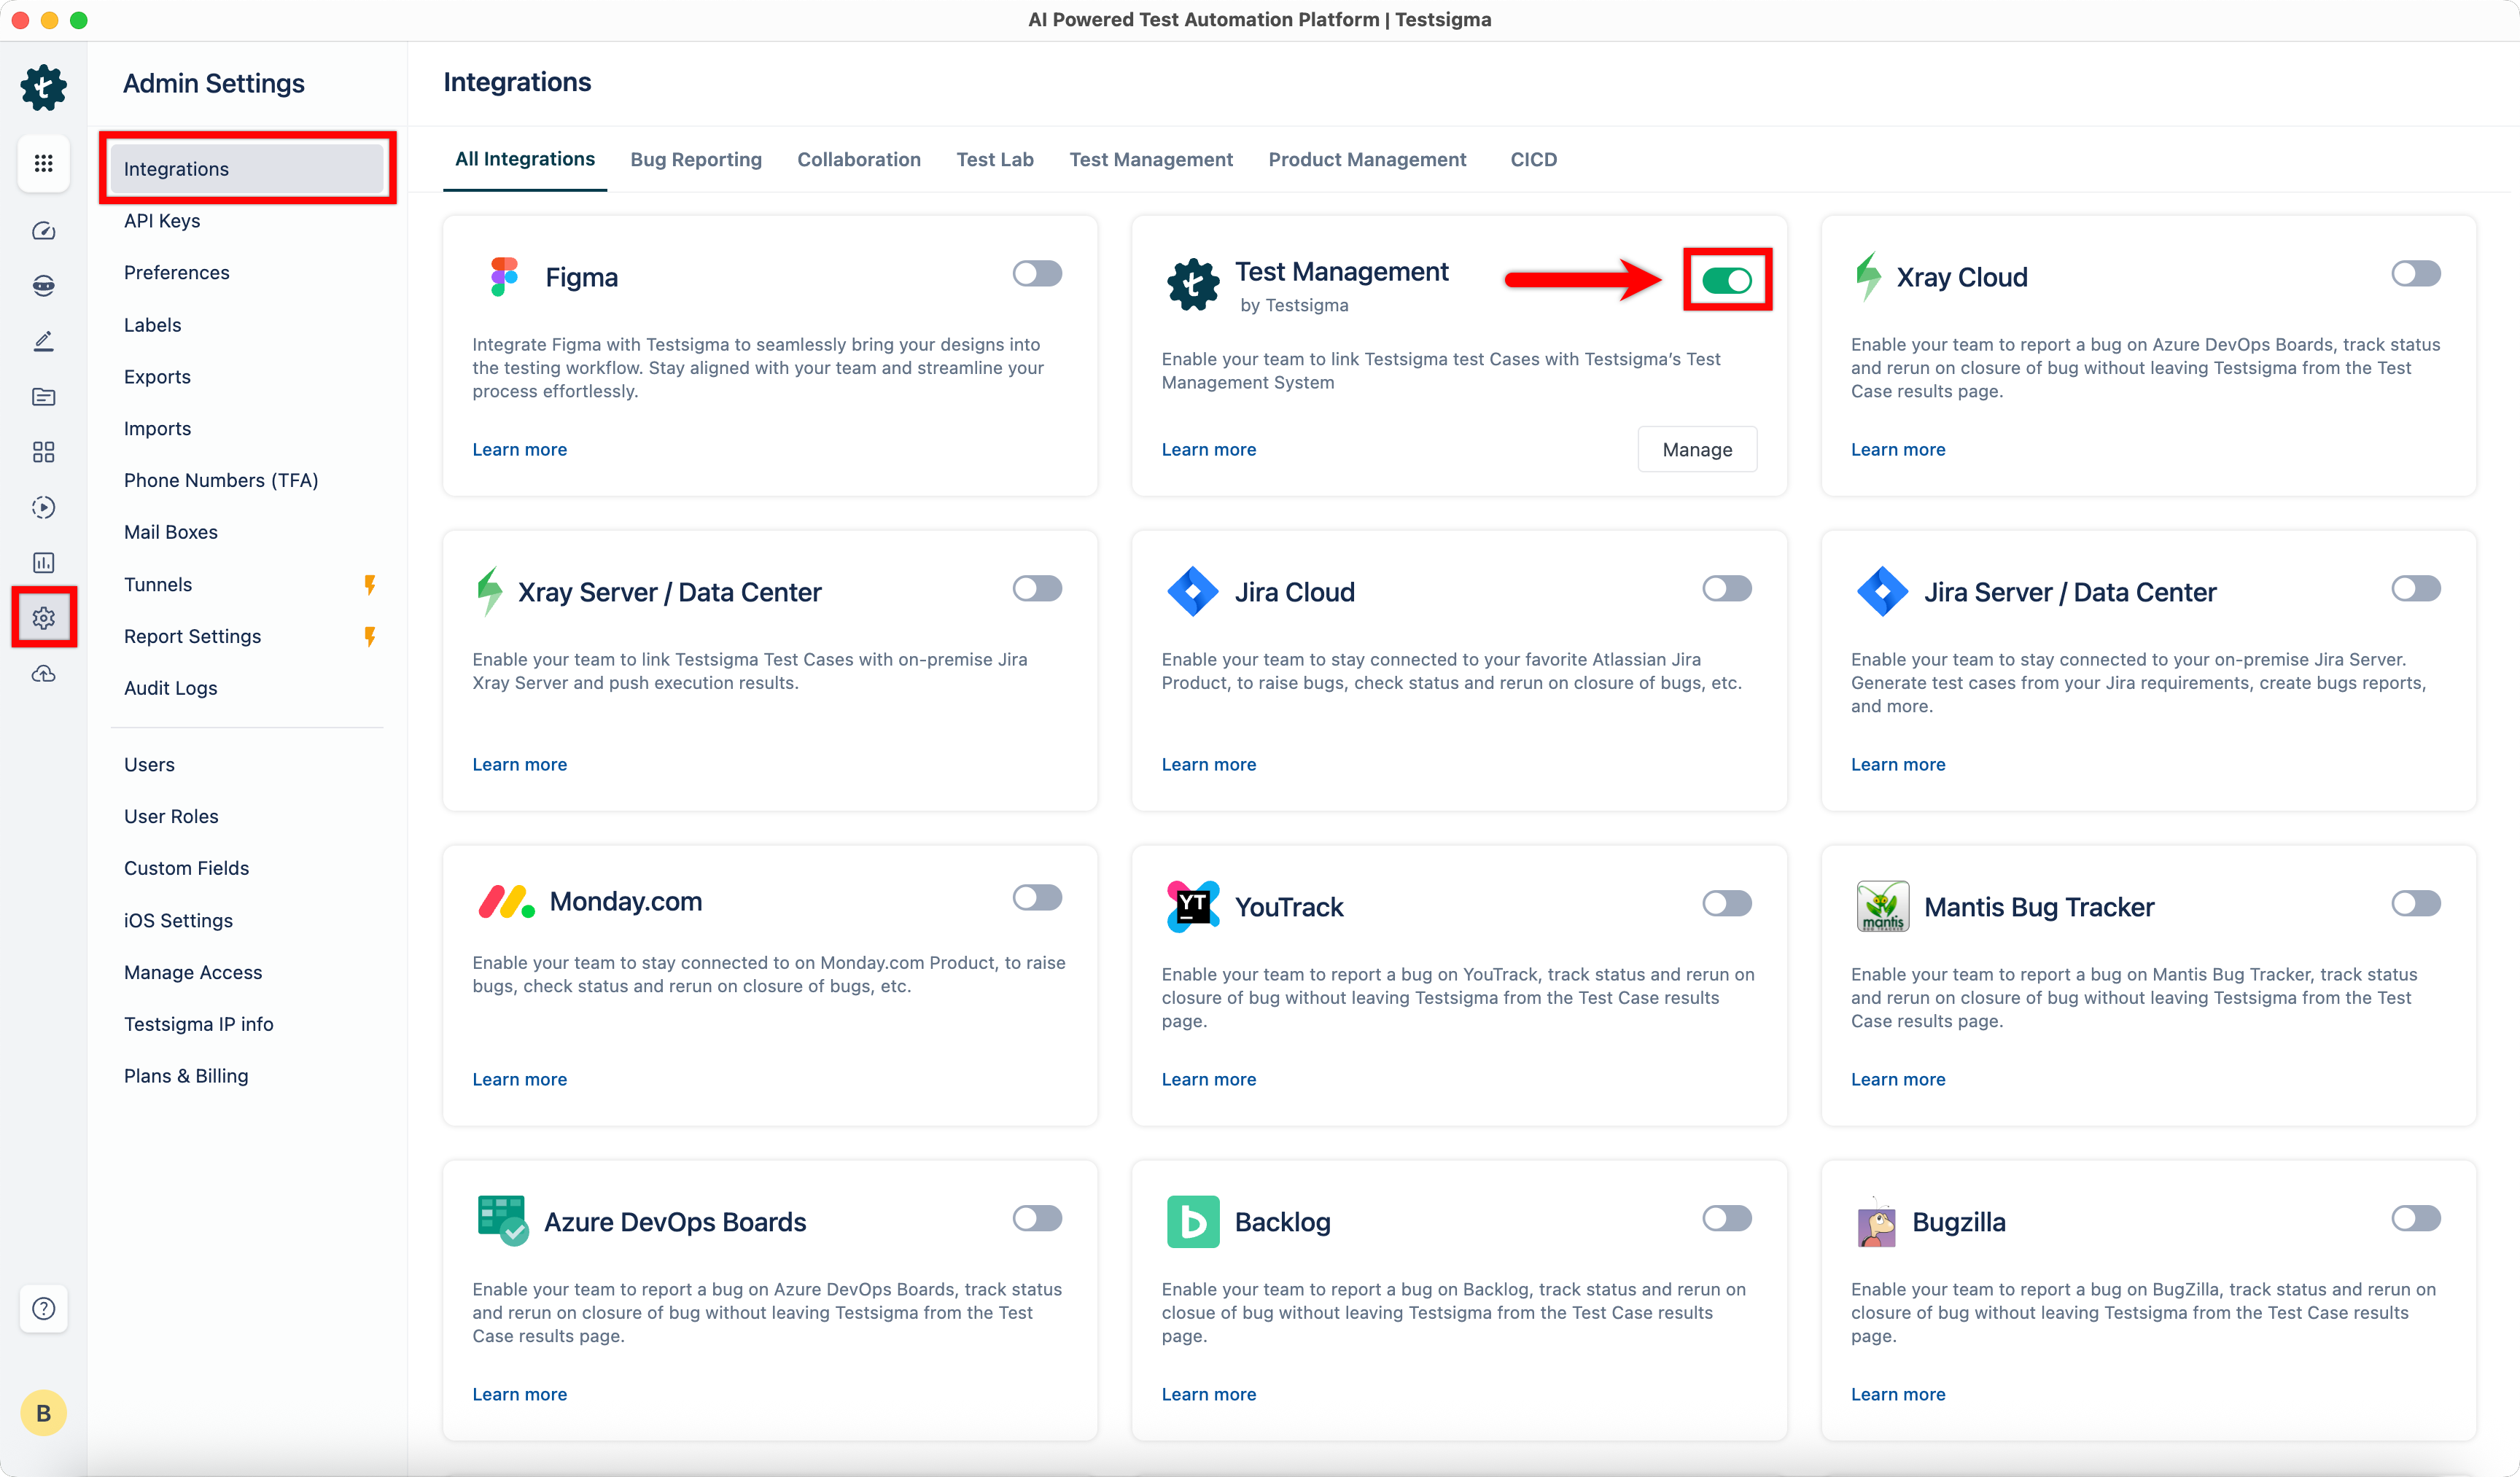Click the robot-face agent icon in sidebar

[x=43, y=286]
